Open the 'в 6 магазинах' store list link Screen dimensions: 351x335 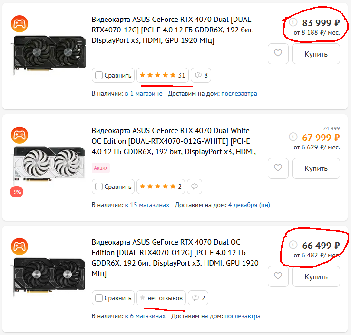145,316
